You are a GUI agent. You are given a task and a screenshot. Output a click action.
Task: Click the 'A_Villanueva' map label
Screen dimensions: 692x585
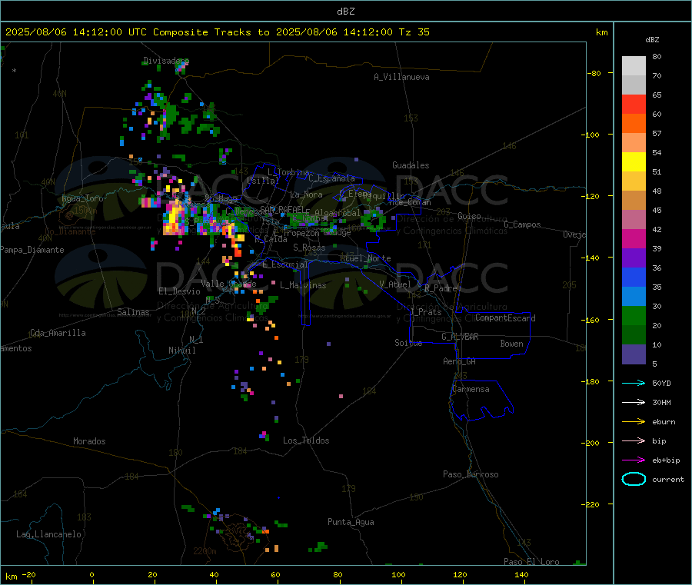(x=401, y=77)
